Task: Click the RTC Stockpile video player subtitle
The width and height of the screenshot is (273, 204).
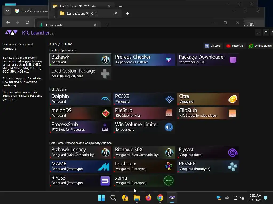Action: [198, 116]
